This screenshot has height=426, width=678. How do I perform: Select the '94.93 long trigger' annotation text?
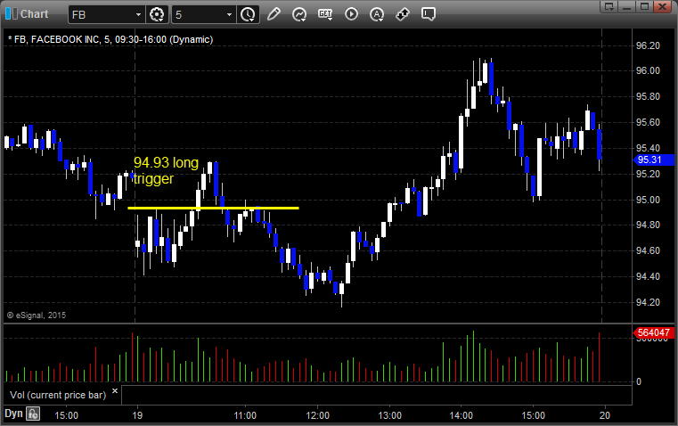click(x=166, y=170)
